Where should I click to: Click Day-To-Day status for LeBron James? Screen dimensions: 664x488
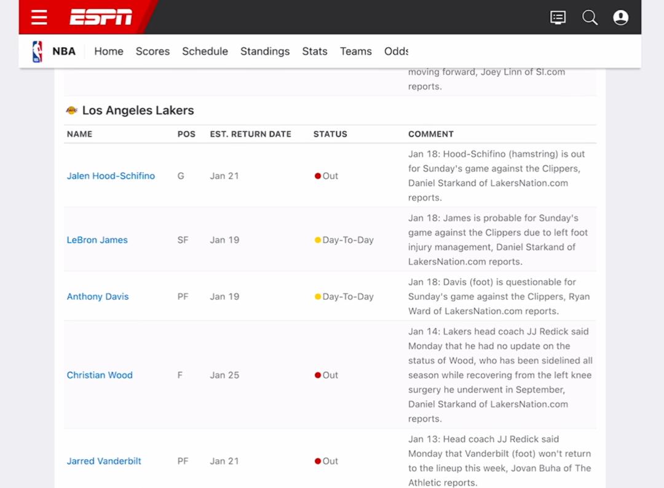344,240
